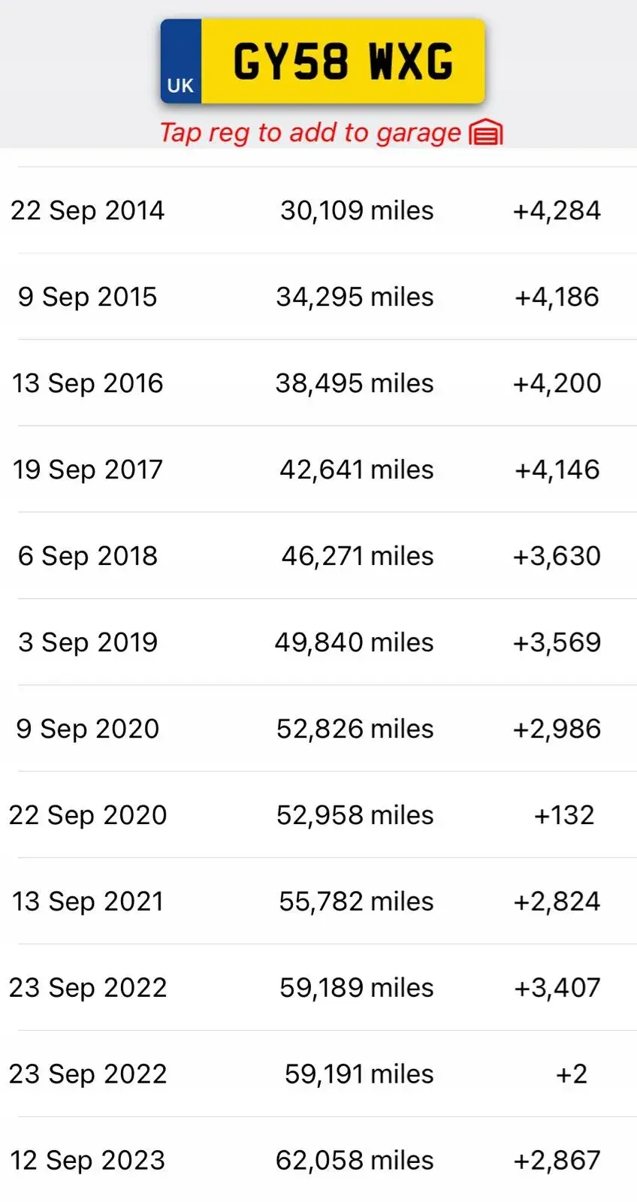
Task: Tap the 52,958 miles reading
Action: click(x=355, y=815)
